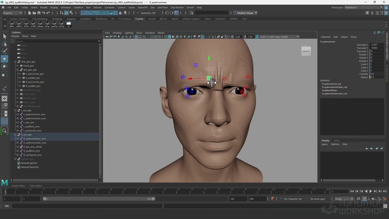Open the Channels menu in Channel Box
The height and width of the screenshot is (219, 389).
point(325,37)
